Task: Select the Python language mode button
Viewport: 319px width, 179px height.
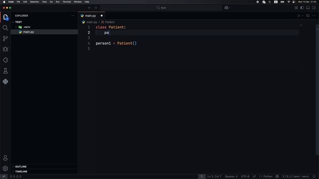Action: tap(268, 177)
